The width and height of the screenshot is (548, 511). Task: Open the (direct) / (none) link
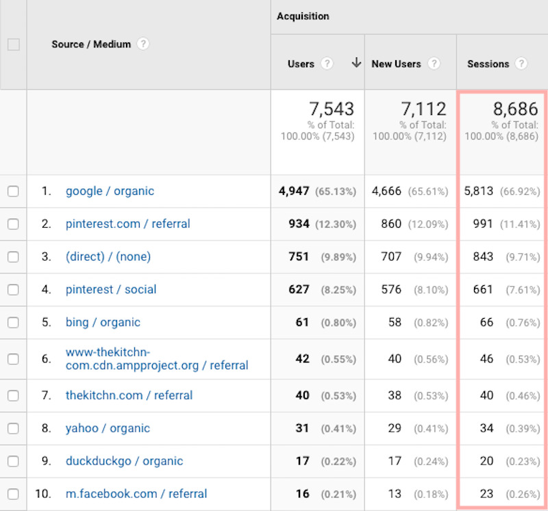coord(108,257)
